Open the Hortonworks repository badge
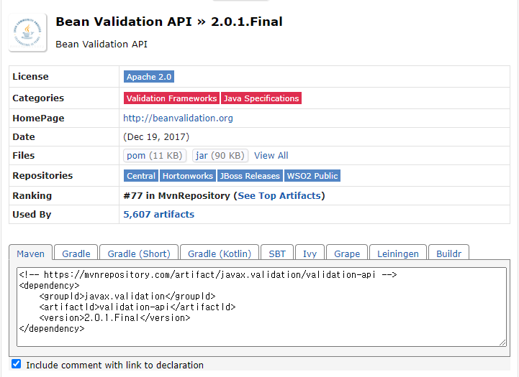 (x=188, y=176)
